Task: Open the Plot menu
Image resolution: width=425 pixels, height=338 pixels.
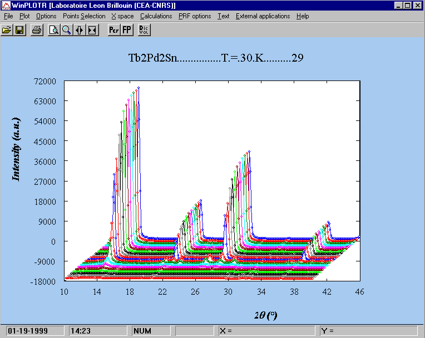Action: pos(24,16)
